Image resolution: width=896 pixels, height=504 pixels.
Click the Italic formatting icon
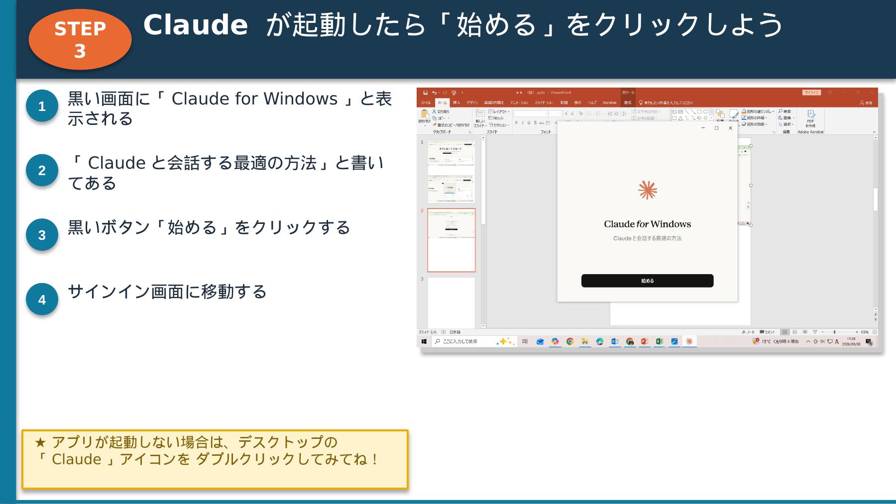point(523,123)
